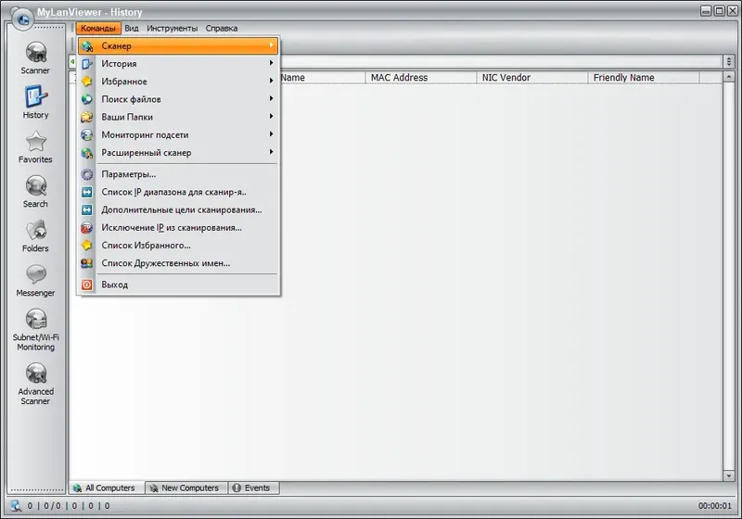The width and height of the screenshot is (742, 519).
Task: Click the Список Дружественных имен people icon
Action: [x=87, y=263]
